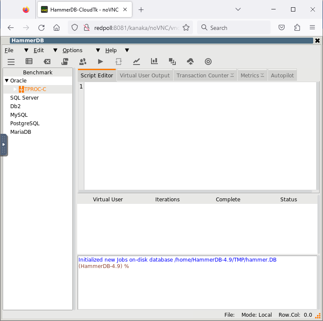The image size is (323, 321).
Task: Click dropdown arrow next to Help
Action: (x=127, y=50)
